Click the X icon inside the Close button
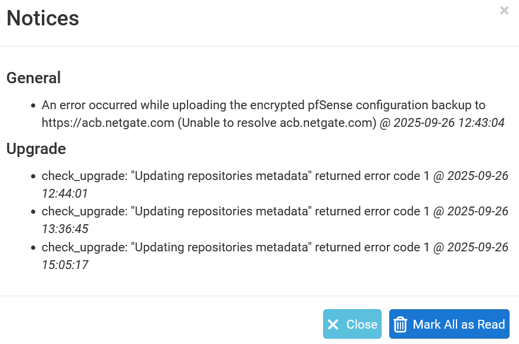 [333, 325]
